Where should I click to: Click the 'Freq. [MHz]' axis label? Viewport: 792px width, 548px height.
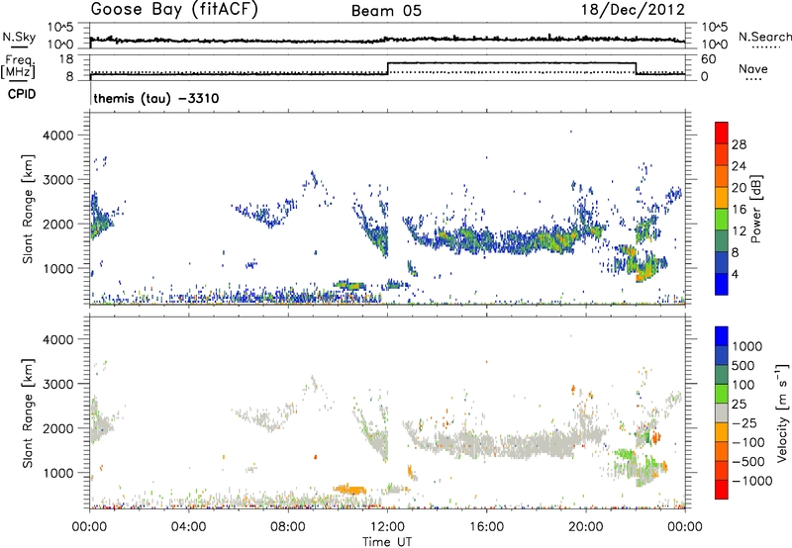[18, 67]
